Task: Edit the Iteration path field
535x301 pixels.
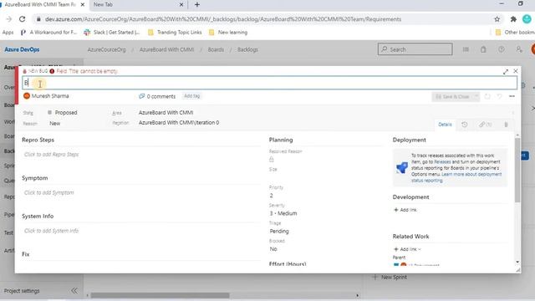Action: point(179,123)
